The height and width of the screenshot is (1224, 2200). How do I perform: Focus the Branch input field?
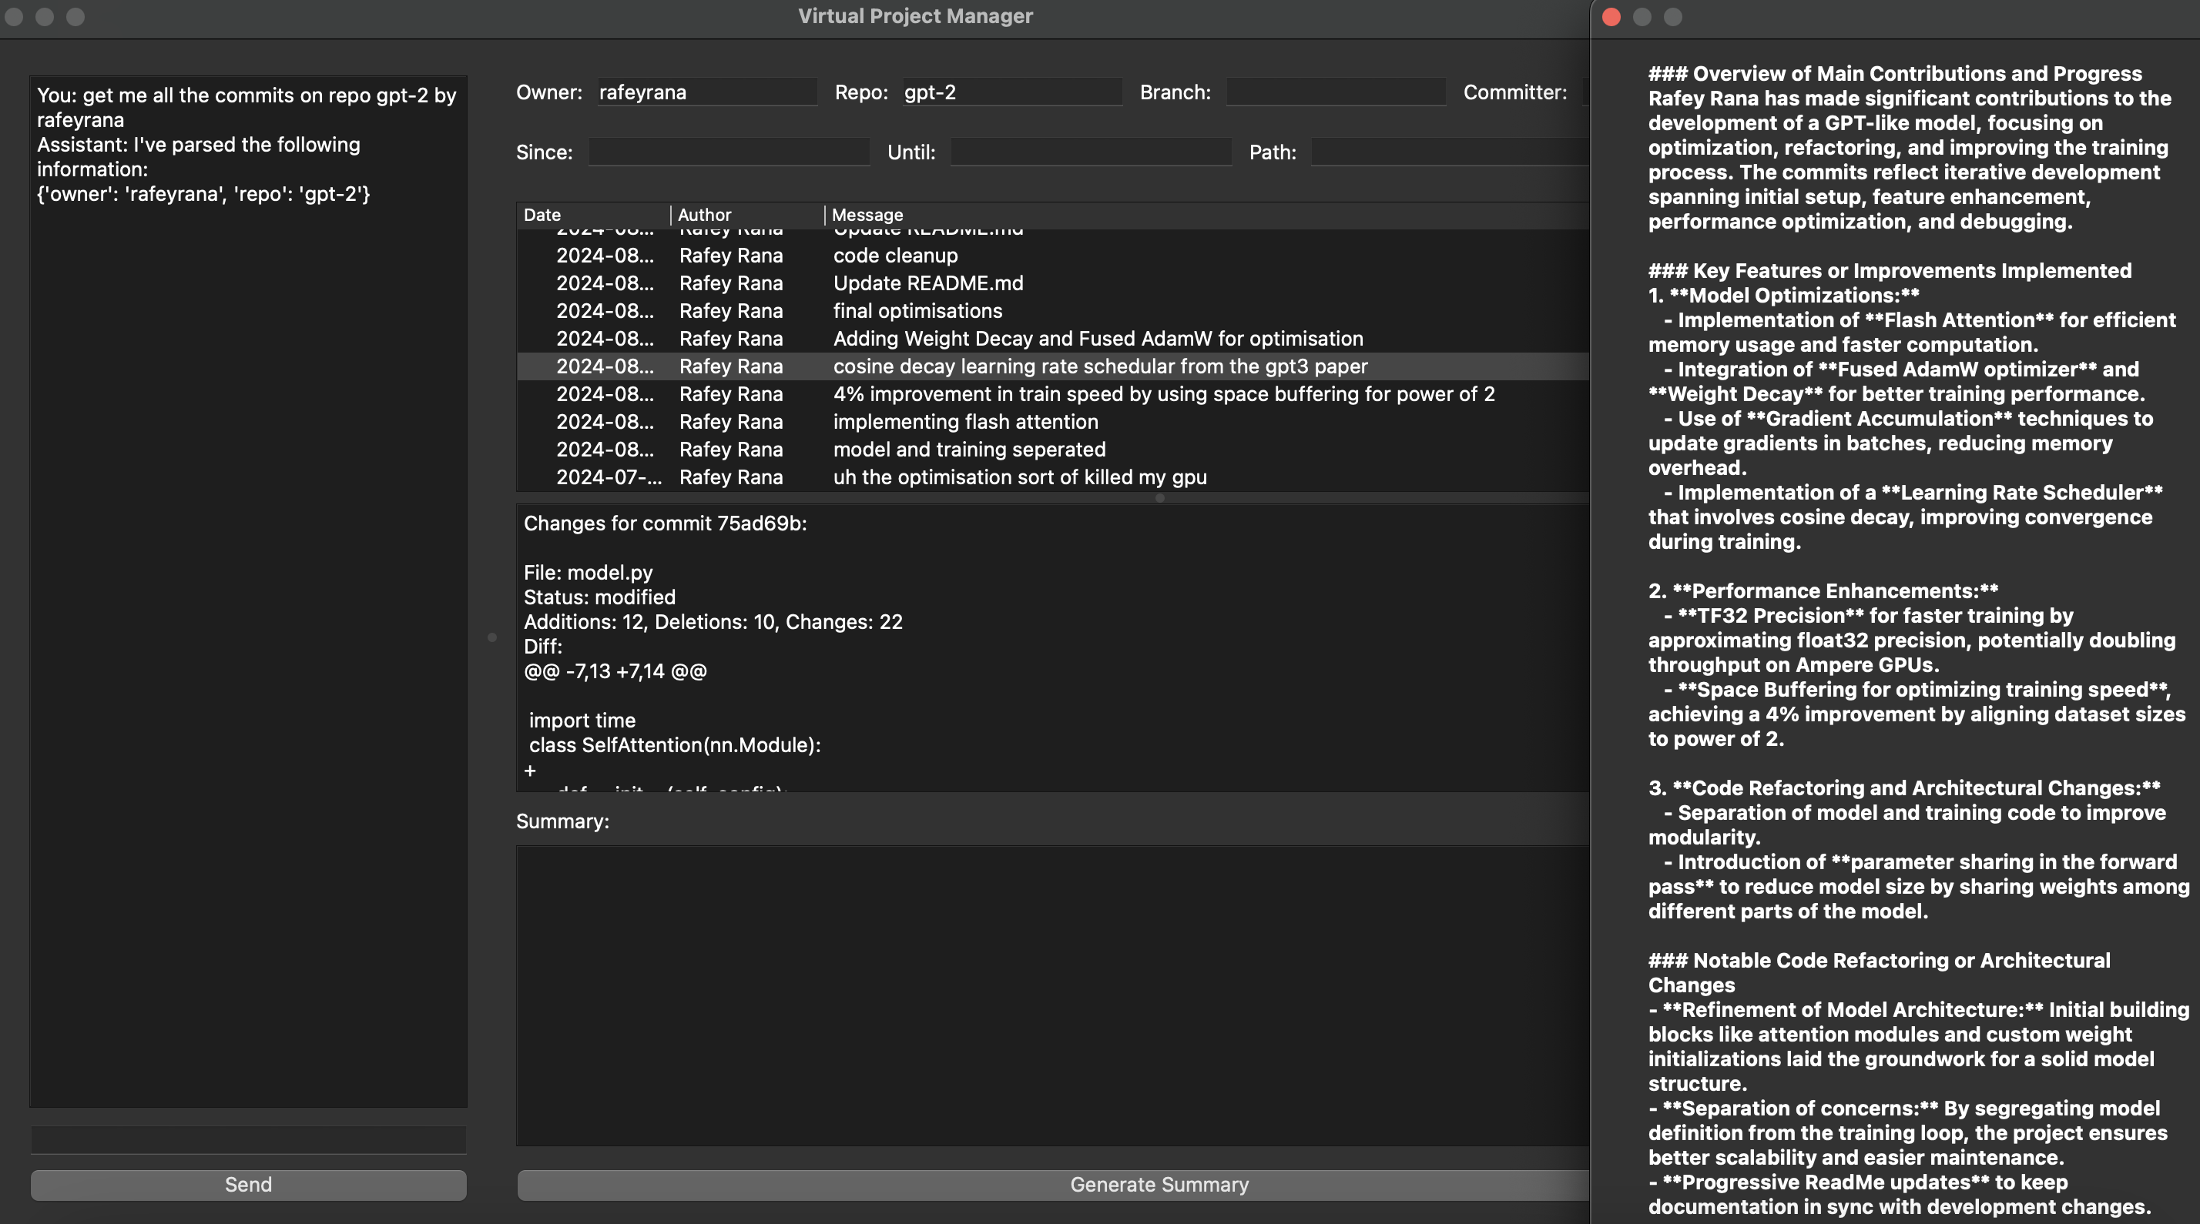pyautogui.click(x=1335, y=92)
